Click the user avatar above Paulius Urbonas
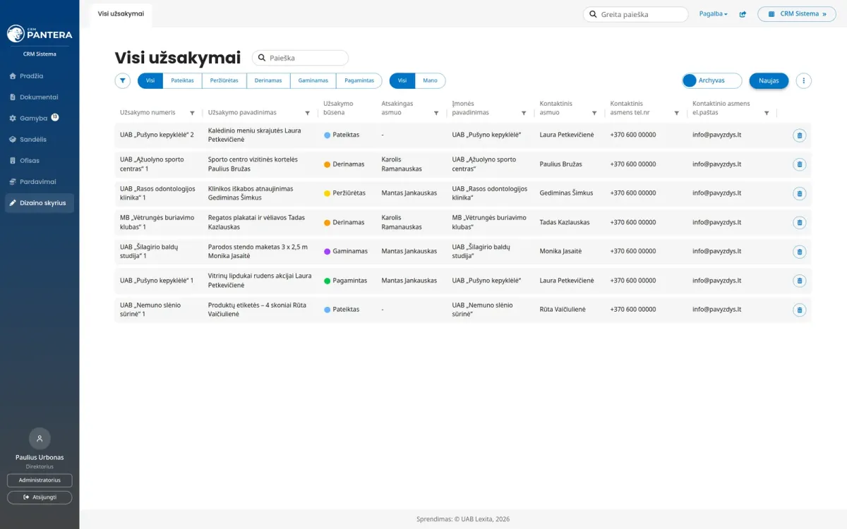The height and width of the screenshot is (529, 847). (x=40, y=439)
